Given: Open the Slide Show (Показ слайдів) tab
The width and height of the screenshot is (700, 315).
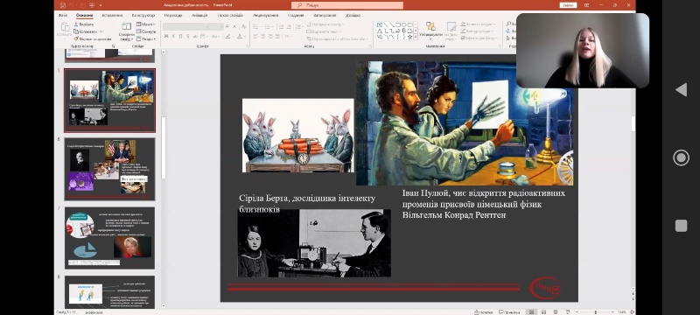Looking at the screenshot, I should 230,15.
